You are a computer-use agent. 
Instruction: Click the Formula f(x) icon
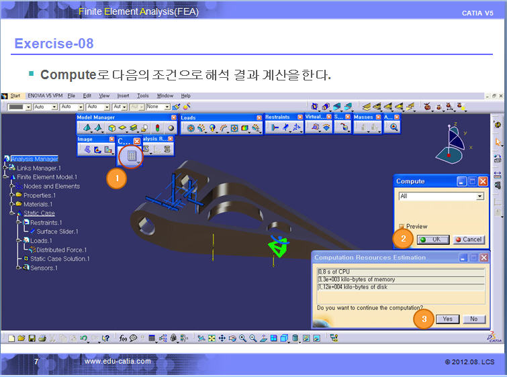coord(124,338)
